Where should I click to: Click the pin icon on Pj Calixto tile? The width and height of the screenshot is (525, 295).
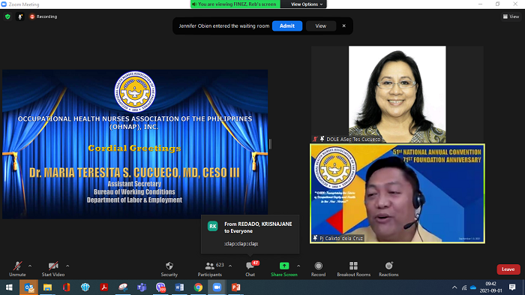pyautogui.click(x=315, y=238)
